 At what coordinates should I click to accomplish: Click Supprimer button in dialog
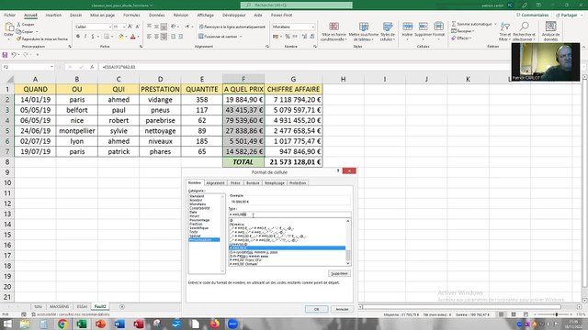click(339, 273)
